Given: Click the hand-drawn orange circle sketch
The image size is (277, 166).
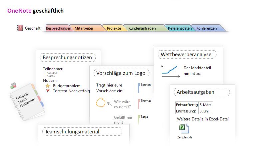Looking at the screenshot, I should pyautogui.click(x=101, y=102).
